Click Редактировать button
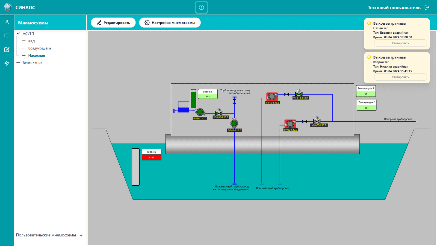 pyautogui.click(x=113, y=23)
